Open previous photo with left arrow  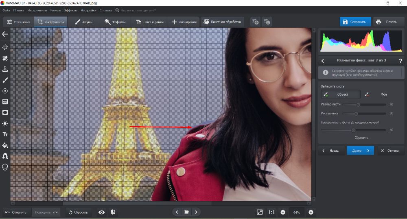pyautogui.click(x=177, y=212)
